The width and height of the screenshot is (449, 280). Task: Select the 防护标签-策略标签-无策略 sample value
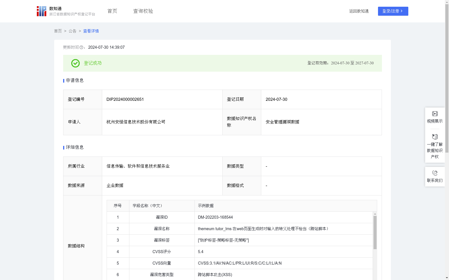[x=223, y=240]
